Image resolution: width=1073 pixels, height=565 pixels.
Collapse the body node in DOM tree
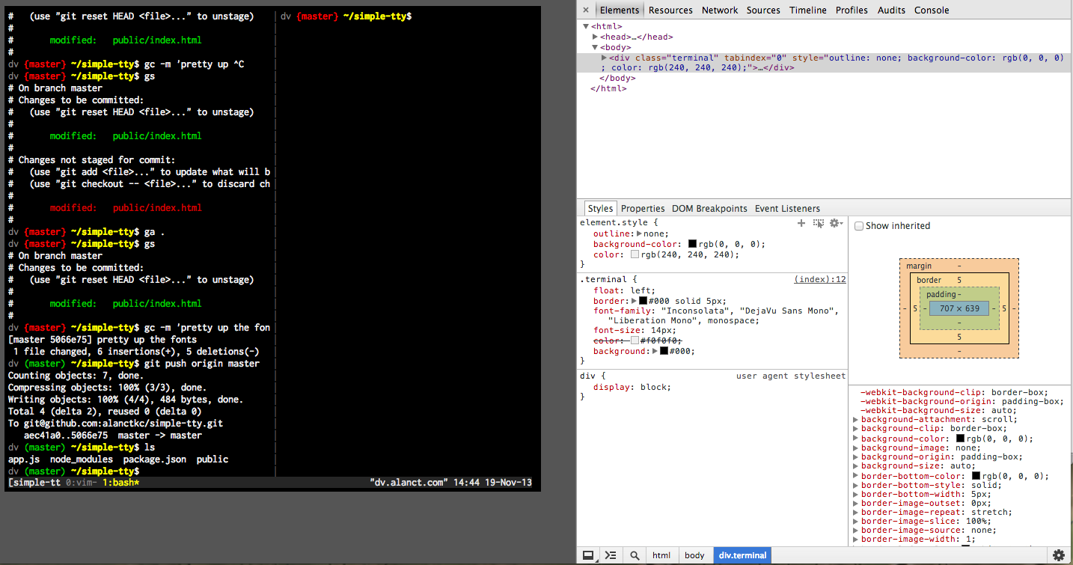click(595, 47)
